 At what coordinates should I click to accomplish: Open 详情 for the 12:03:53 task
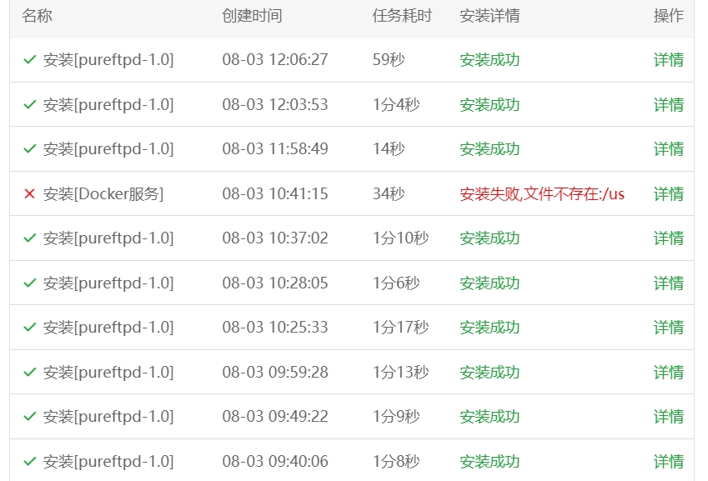click(x=669, y=105)
